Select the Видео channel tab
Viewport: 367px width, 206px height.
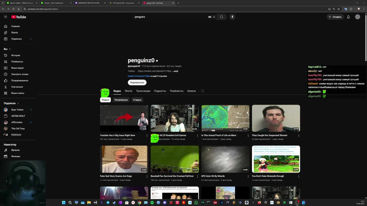coord(117,91)
